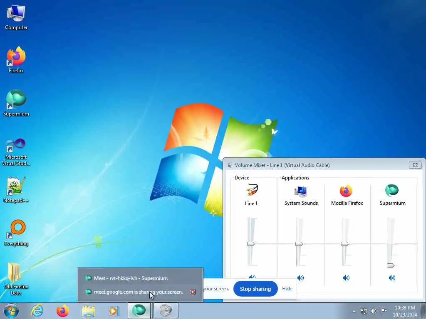Image resolution: width=426 pixels, height=319 pixels.
Task: Show hidden system tray icons
Action: [354, 311]
